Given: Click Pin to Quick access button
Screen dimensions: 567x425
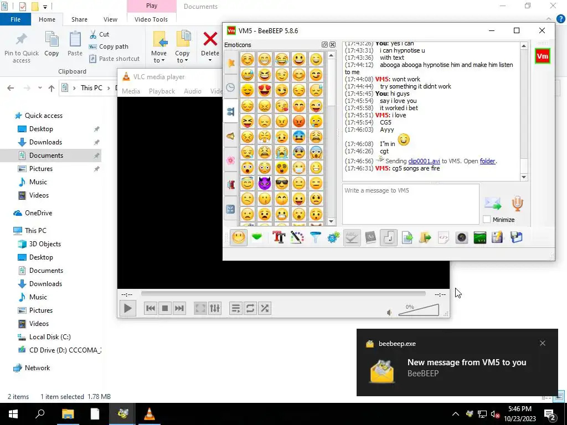Looking at the screenshot, I should click(22, 48).
